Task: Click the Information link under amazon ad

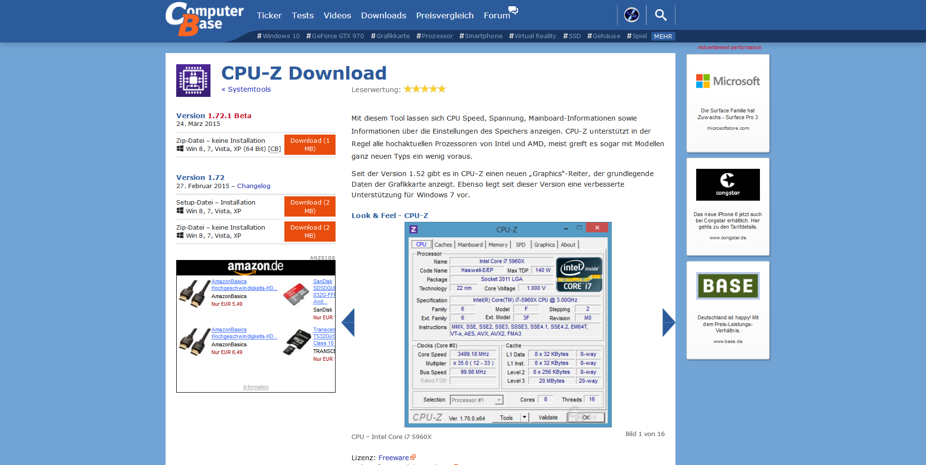Action: point(256,387)
